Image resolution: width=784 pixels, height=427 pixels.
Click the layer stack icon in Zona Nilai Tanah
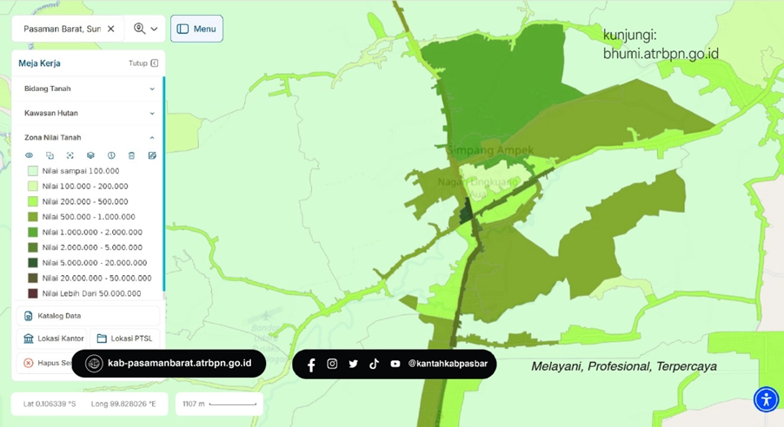click(x=90, y=155)
